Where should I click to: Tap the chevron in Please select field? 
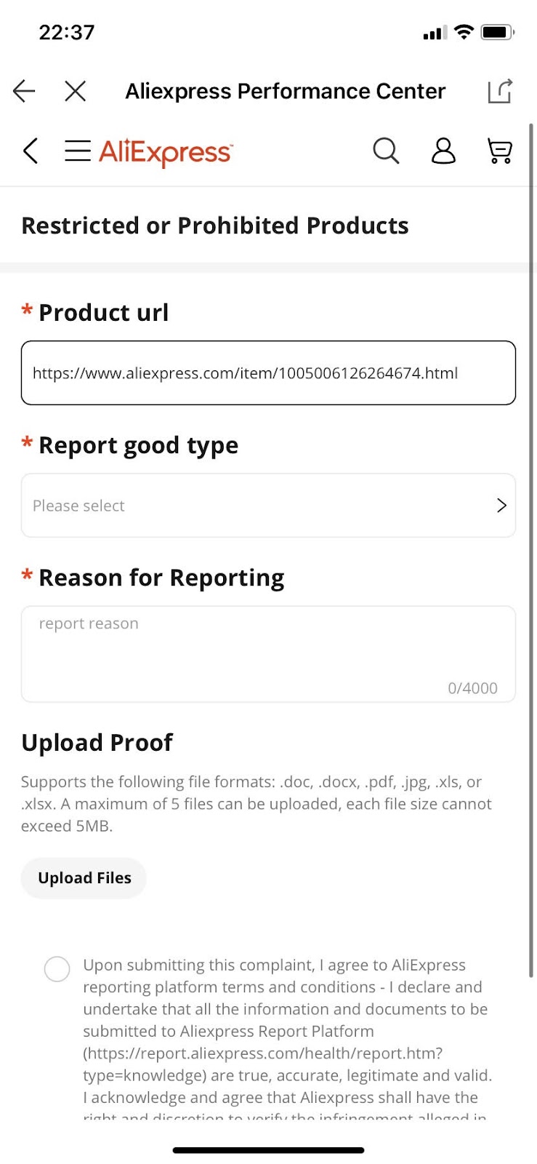click(x=501, y=506)
